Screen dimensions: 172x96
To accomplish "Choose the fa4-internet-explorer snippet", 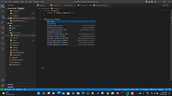I will (71, 42).
